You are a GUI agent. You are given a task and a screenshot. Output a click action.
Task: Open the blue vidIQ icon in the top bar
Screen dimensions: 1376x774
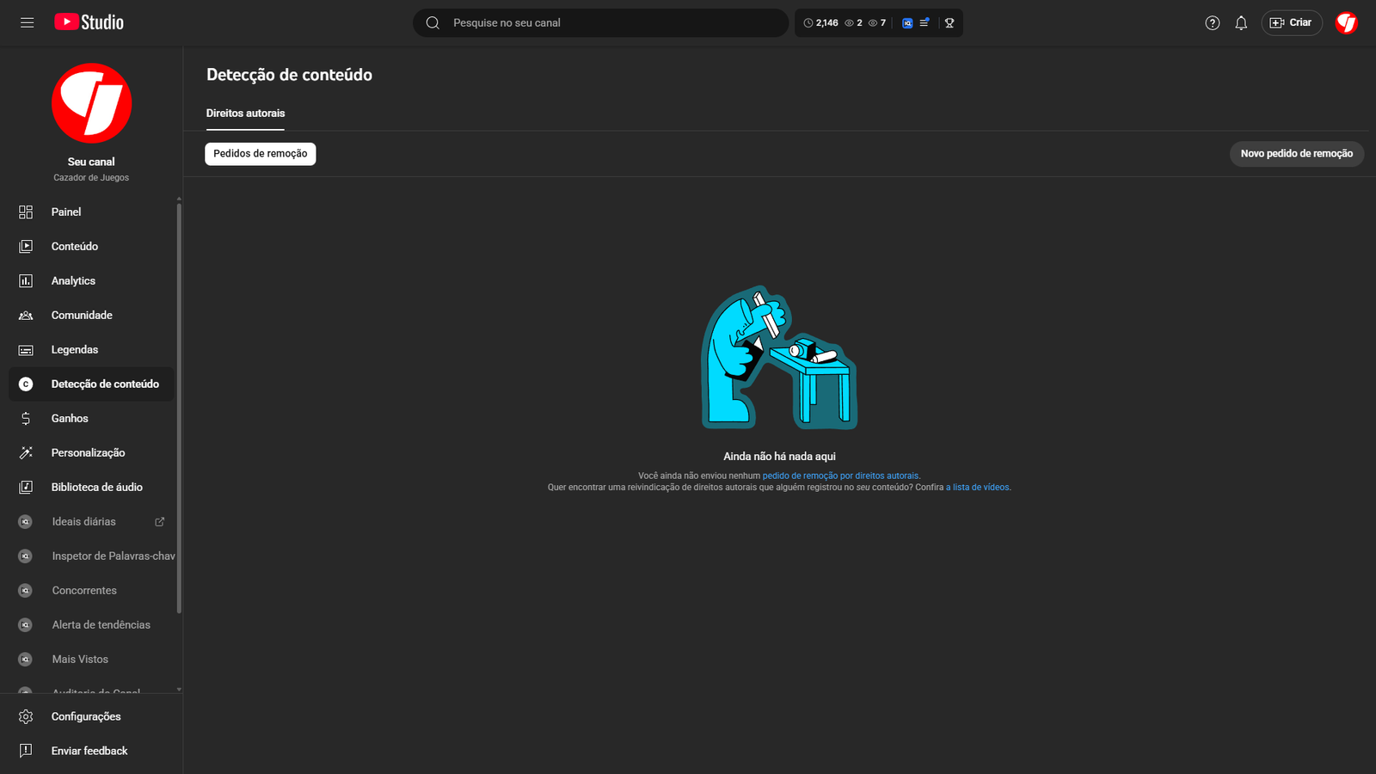(x=907, y=23)
